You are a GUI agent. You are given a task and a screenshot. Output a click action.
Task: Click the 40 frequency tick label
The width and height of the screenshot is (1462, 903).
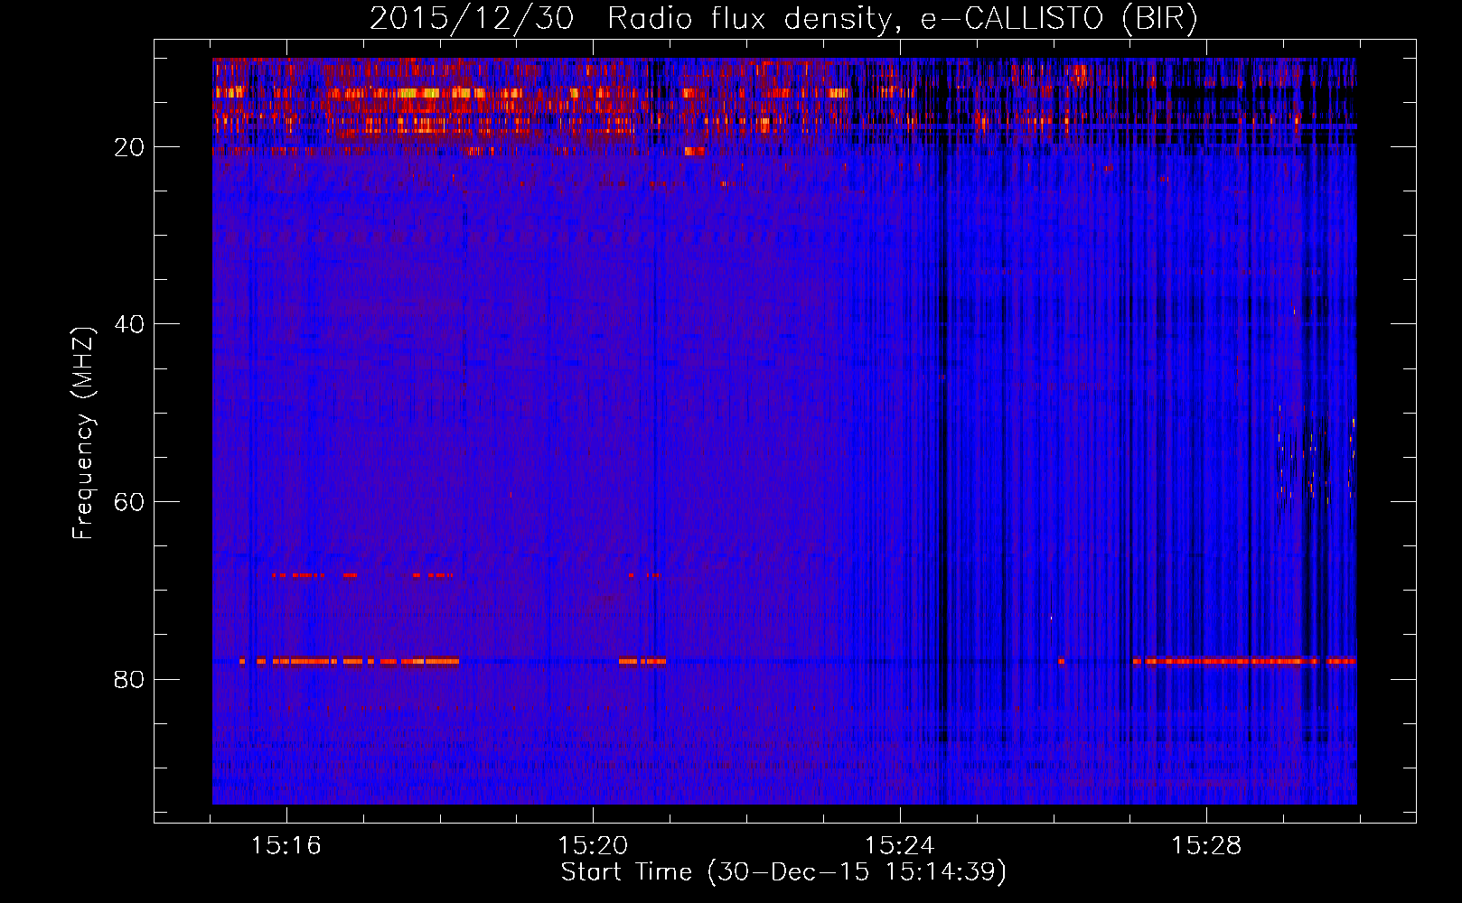pyautogui.click(x=129, y=324)
